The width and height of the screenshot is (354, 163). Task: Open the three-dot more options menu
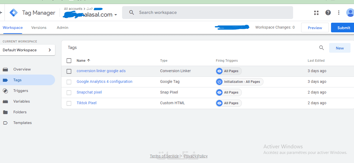[339, 13]
